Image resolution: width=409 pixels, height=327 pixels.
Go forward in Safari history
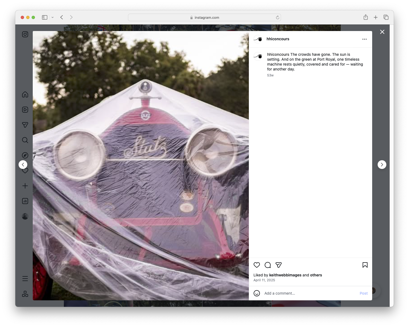tap(71, 17)
